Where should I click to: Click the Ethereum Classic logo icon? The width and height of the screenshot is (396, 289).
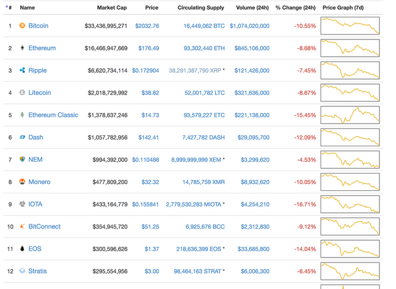22,115
